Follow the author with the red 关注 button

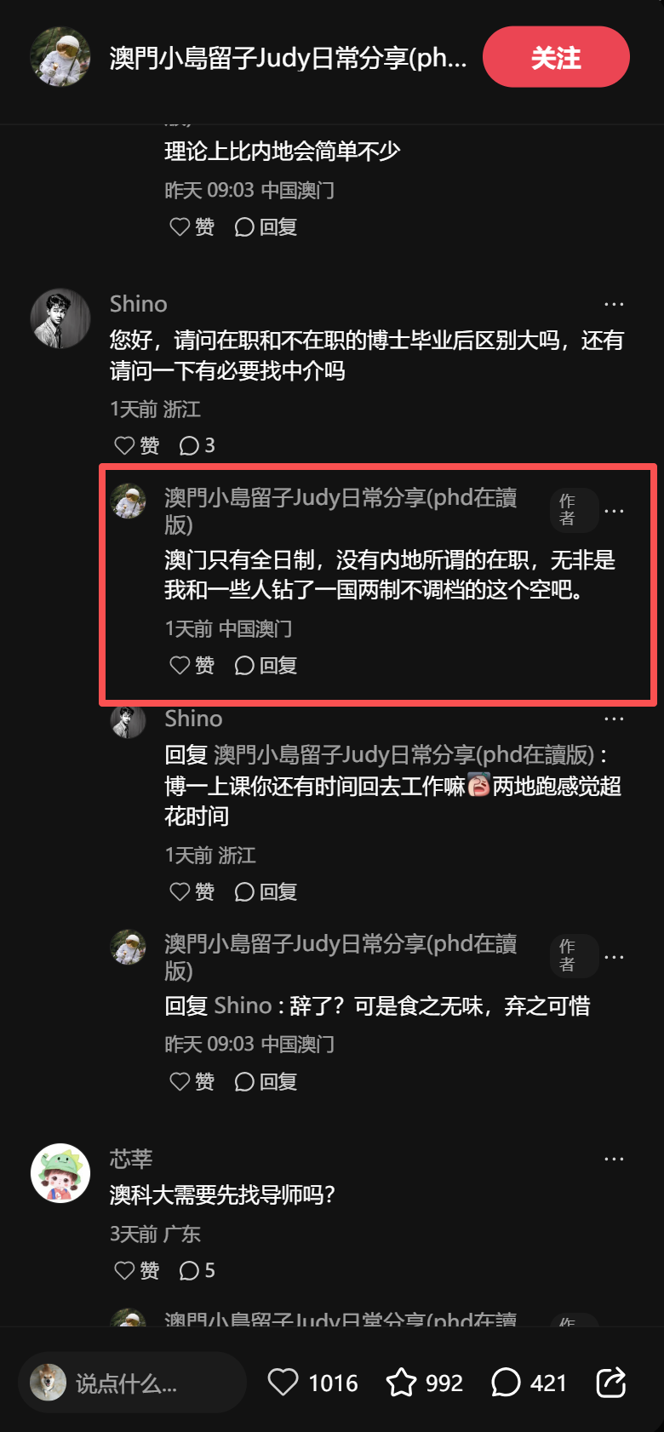[x=556, y=57]
